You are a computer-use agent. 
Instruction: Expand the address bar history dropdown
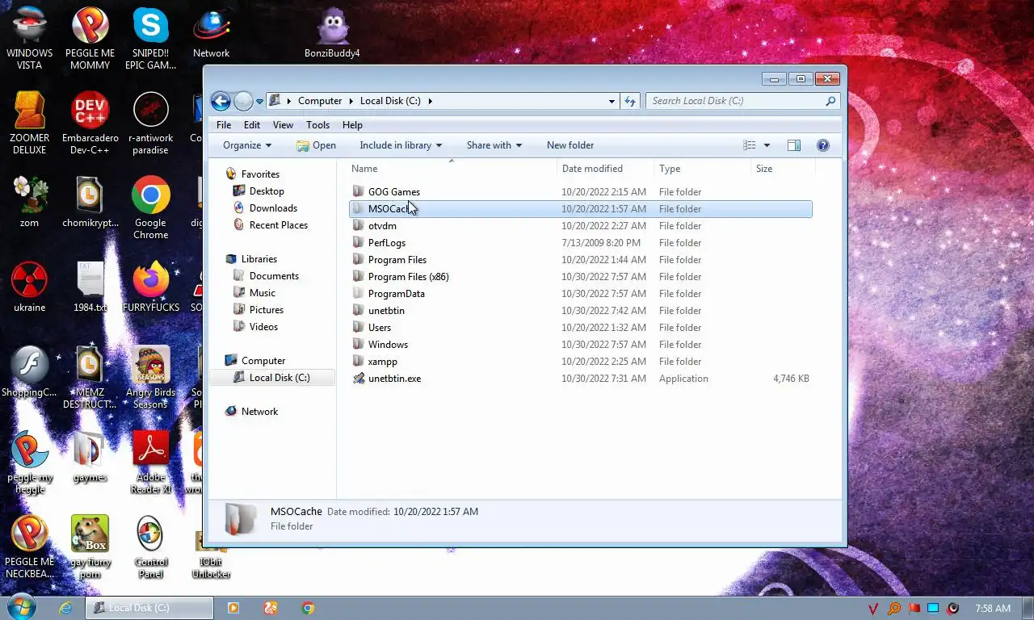point(612,101)
